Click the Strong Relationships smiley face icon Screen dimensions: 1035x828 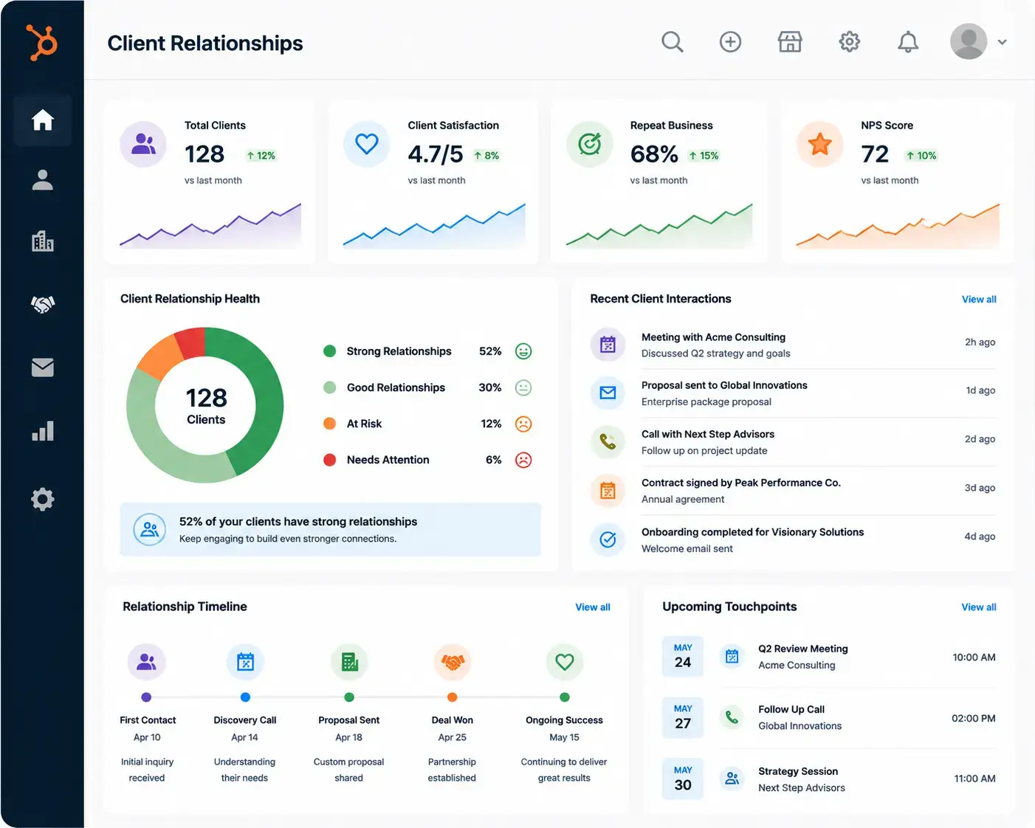(x=523, y=351)
